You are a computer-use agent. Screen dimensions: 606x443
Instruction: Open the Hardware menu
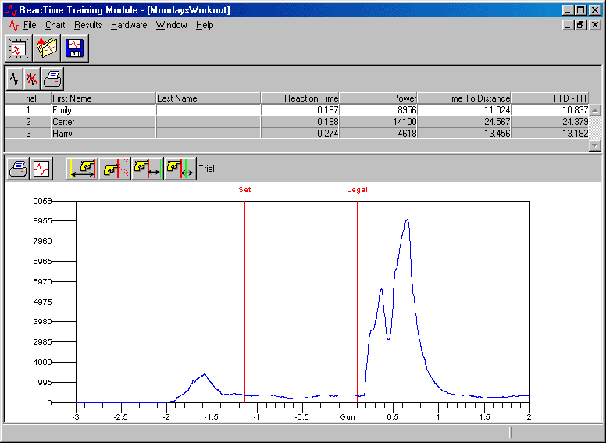(129, 25)
